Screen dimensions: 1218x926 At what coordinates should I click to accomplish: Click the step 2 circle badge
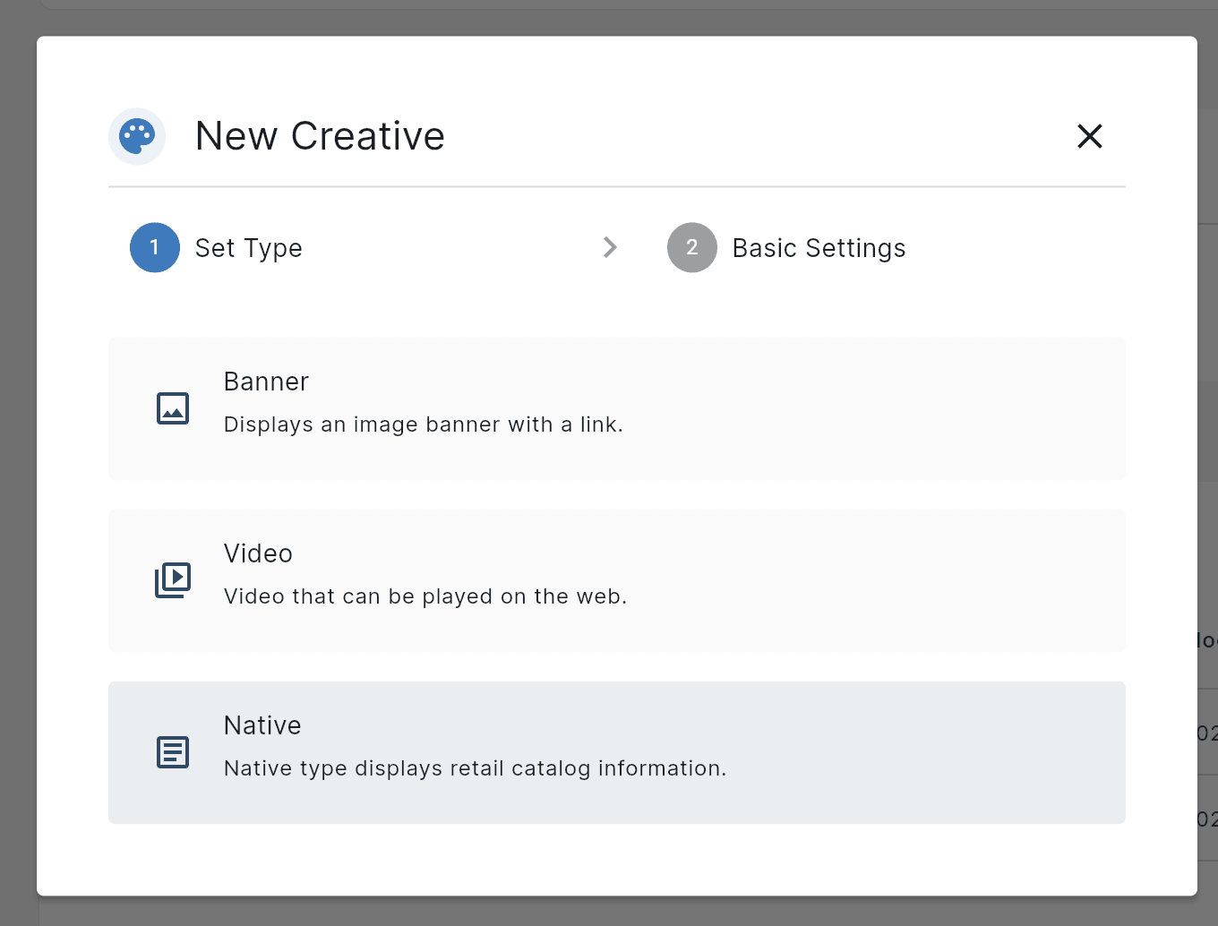[x=691, y=248]
